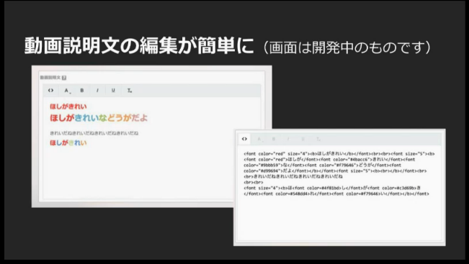The image size is (469, 264).
Task: Select the greyed-out bold B, right editor
Action: 273,139
